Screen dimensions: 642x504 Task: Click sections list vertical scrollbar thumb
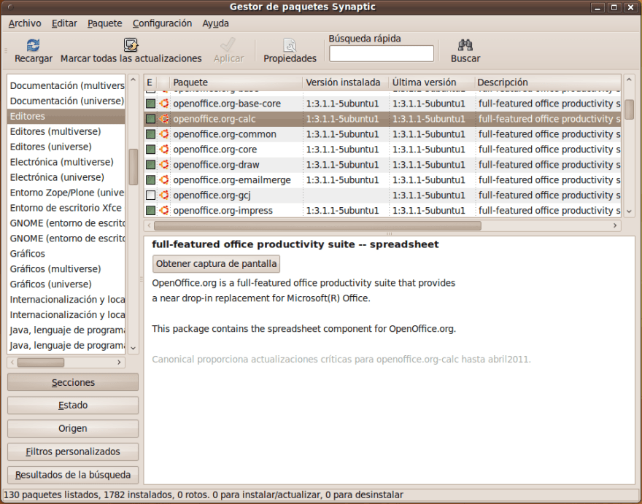133,167
